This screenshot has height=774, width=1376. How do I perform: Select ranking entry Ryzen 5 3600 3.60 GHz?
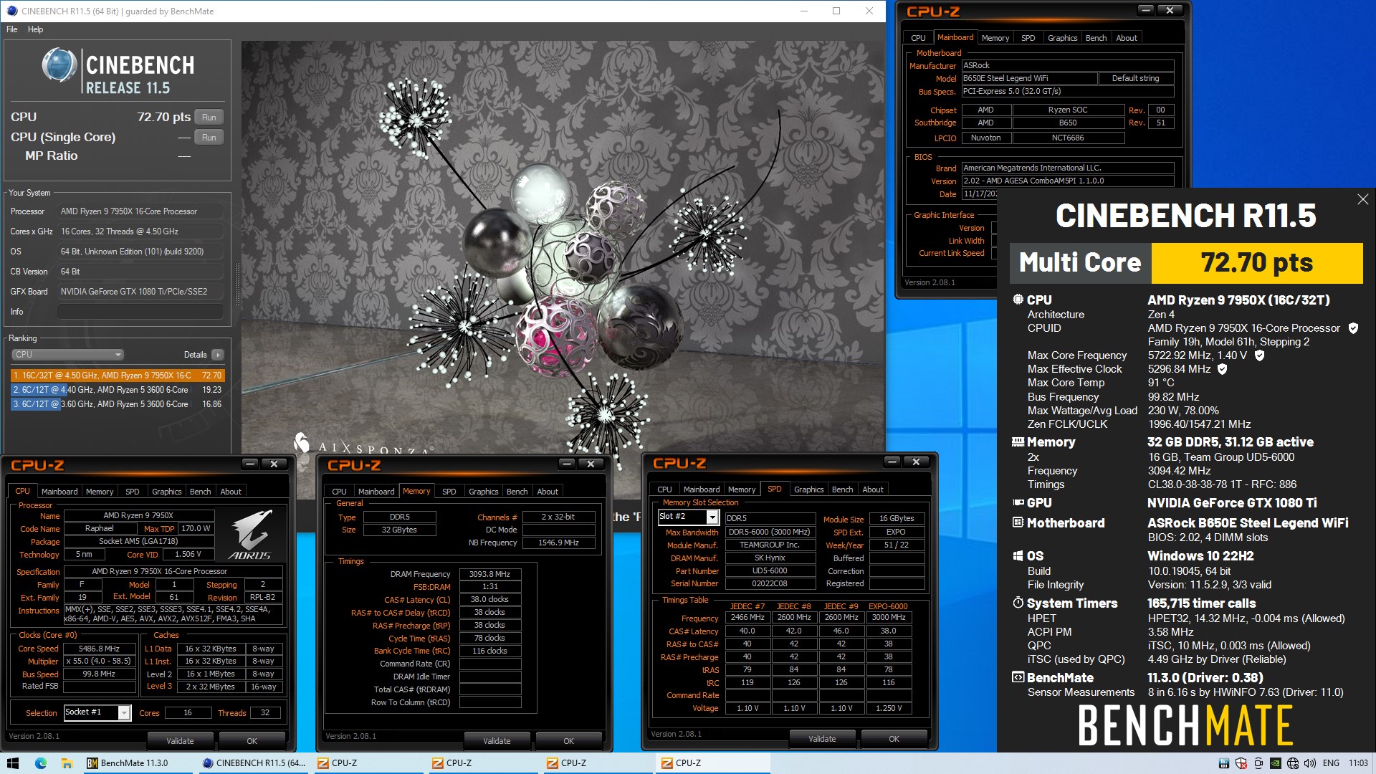click(x=118, y=404)
